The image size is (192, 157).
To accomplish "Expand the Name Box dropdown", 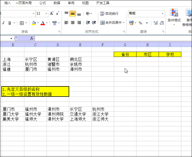I will (11, 39).
